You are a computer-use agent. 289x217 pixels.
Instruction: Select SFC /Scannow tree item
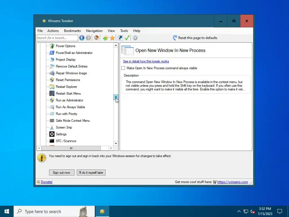[x=66, y=141]
